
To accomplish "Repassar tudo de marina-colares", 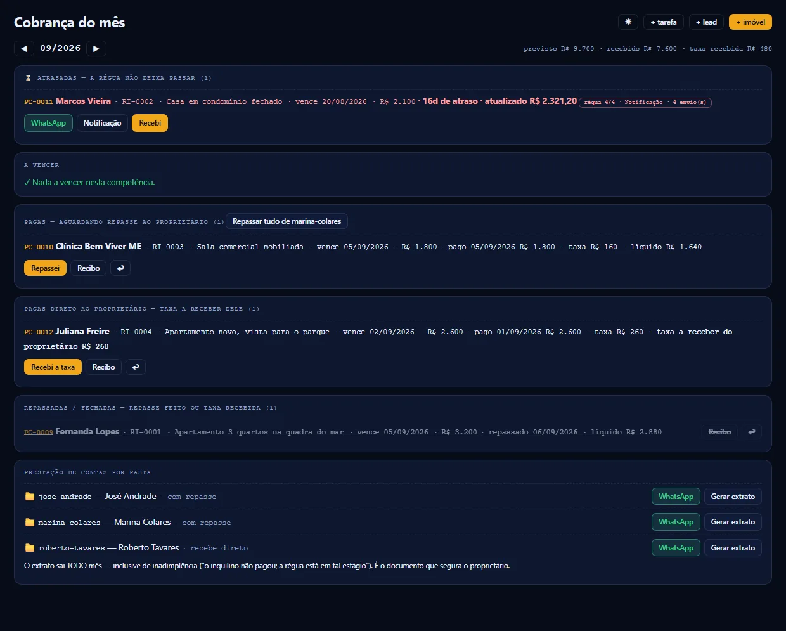I will pyautogui.click(x=287, y=221).
